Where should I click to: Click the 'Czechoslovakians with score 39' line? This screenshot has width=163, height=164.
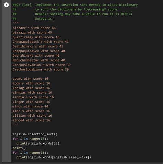point(41,69)
